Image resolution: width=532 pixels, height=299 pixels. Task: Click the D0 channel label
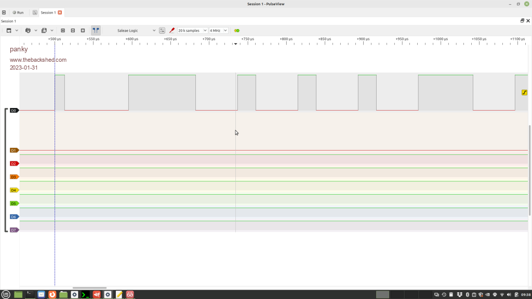click(x=14, y=111)
